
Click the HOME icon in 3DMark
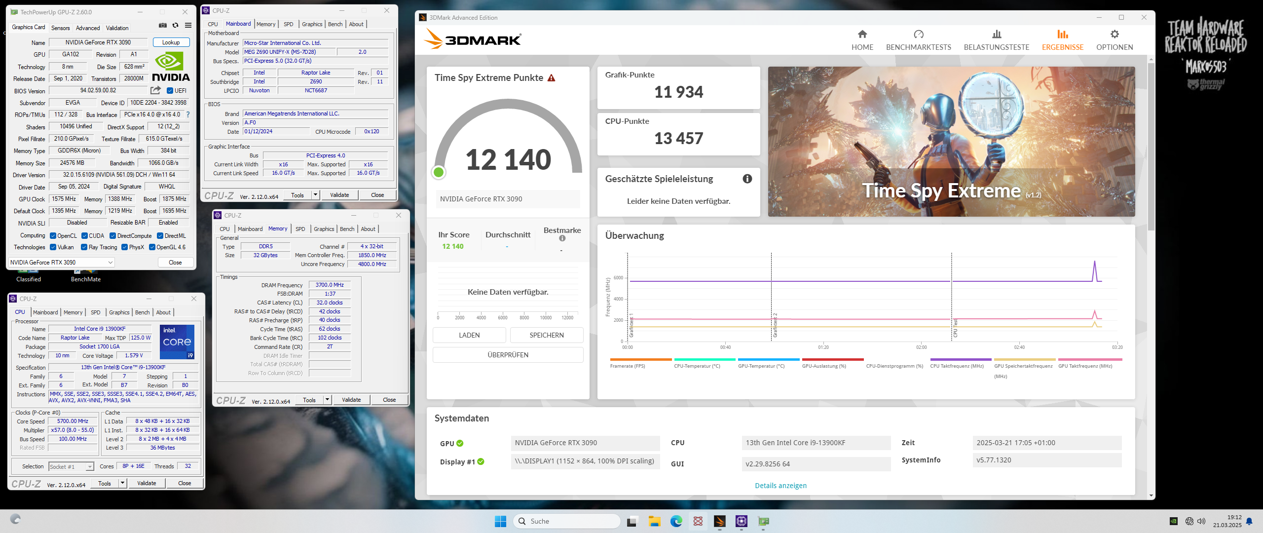point(862,34)
